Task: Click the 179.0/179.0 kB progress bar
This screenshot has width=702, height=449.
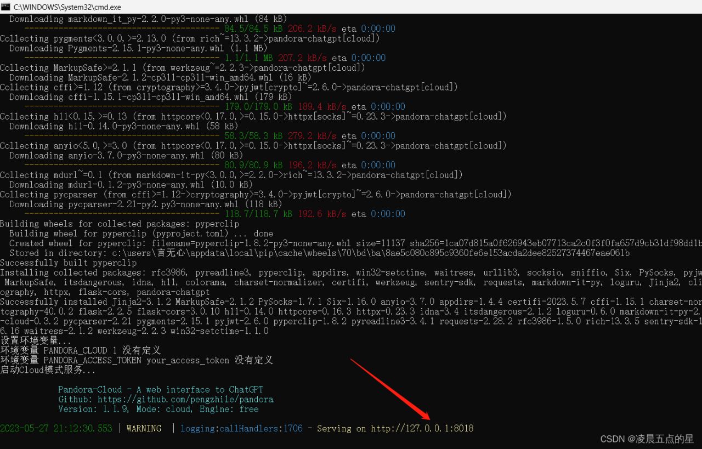Action: pos(122,106)
